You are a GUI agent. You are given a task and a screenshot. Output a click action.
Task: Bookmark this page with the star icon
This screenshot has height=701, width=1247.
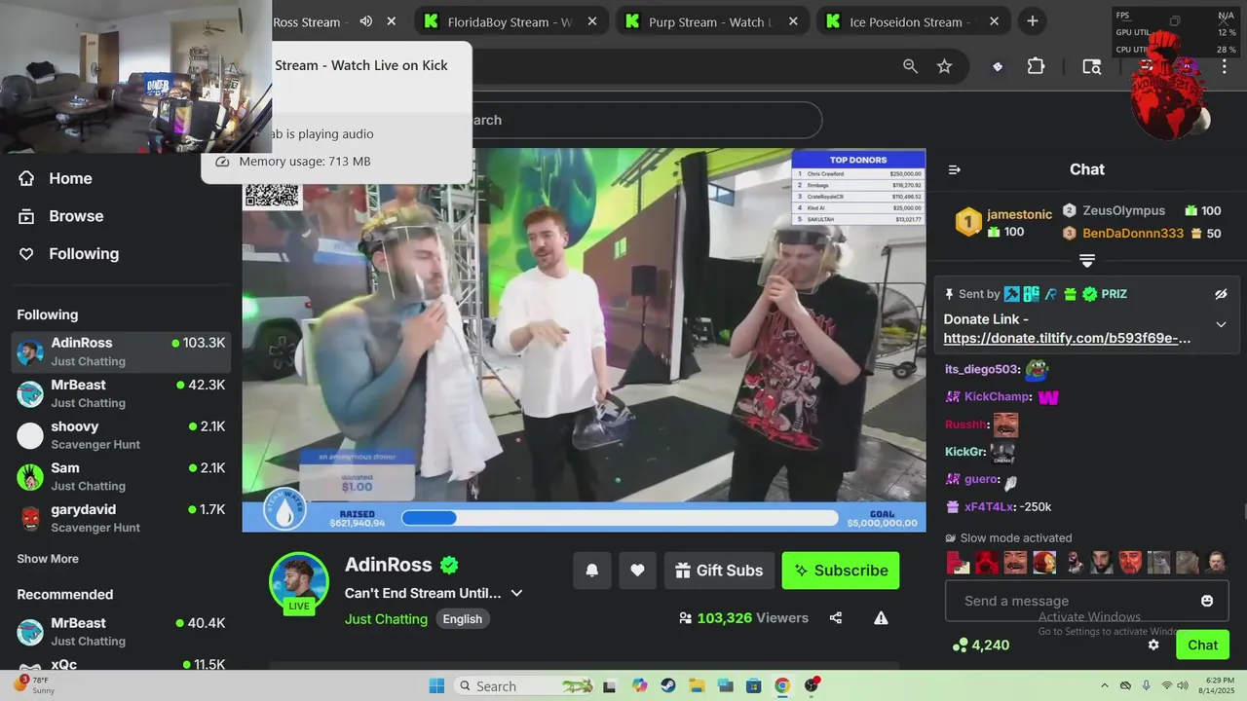point(944,66)
